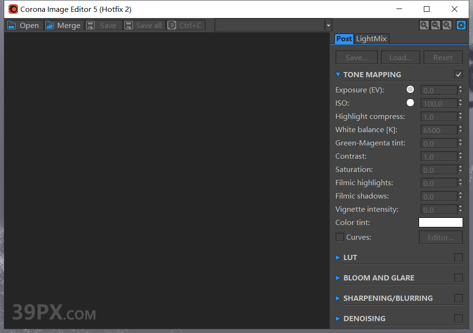Pick a new Color tint swatch

[440, 222]
